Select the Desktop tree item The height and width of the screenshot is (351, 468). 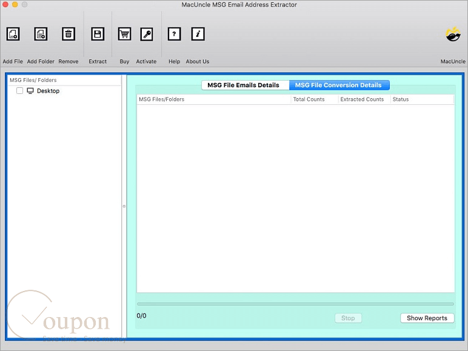coord(48,91)
